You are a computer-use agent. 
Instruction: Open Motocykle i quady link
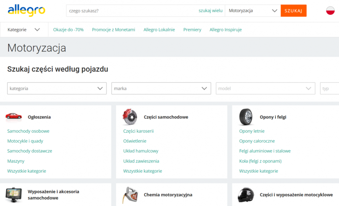pos(25,141)
